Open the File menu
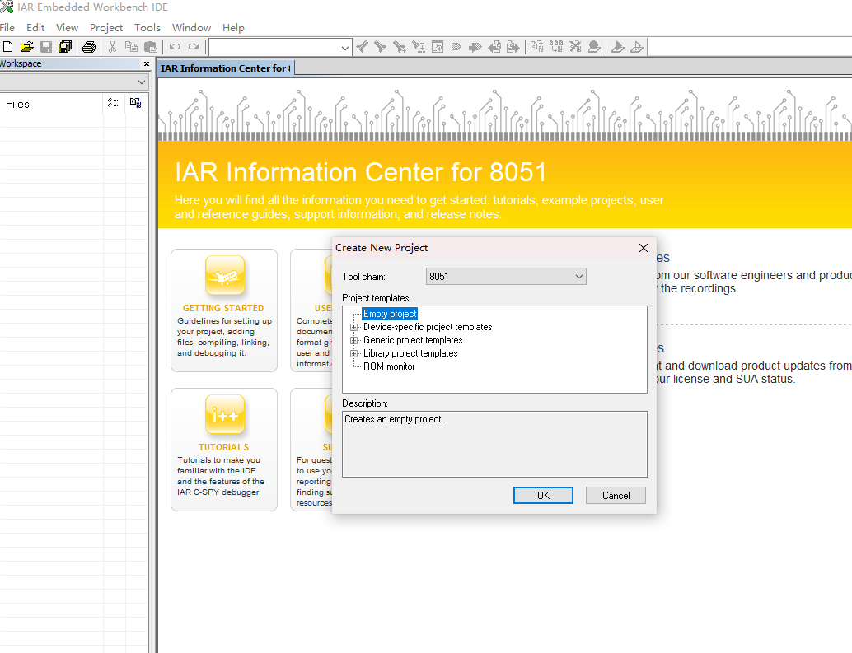 (7, 28)
